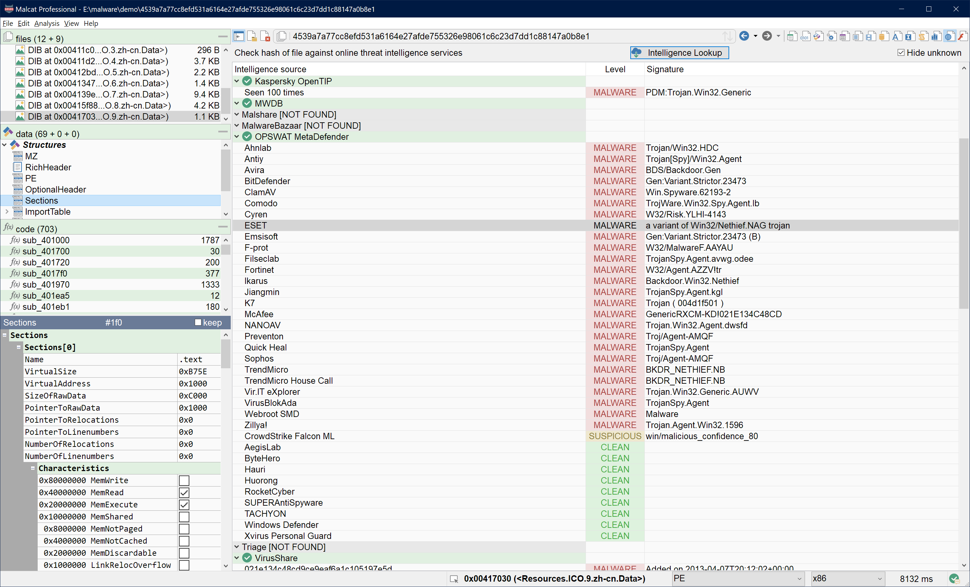
Task: Open the disassembly view gears icon
Action: pos(831,37)
